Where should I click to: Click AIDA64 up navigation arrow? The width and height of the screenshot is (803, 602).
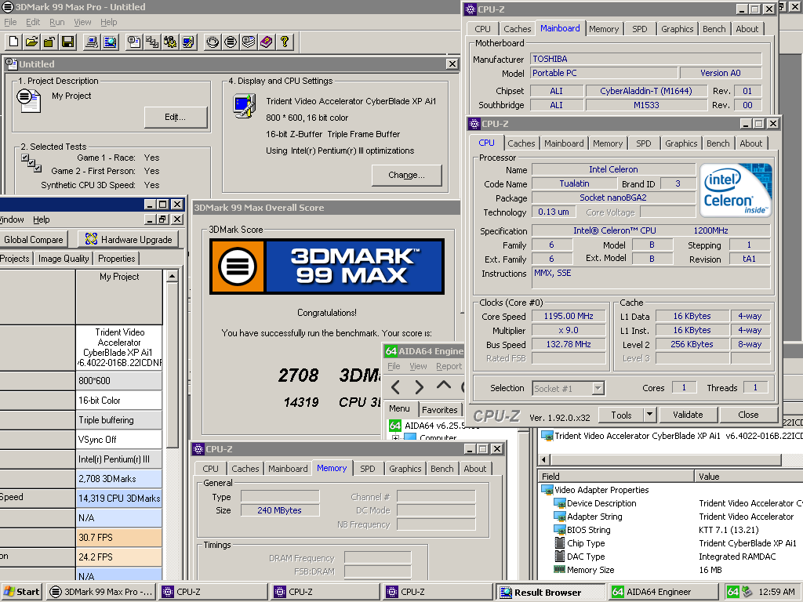pyautogui.click(x=444, y=386)
